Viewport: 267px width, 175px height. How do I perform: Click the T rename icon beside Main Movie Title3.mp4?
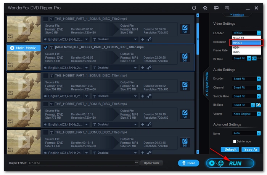[51, 47]
